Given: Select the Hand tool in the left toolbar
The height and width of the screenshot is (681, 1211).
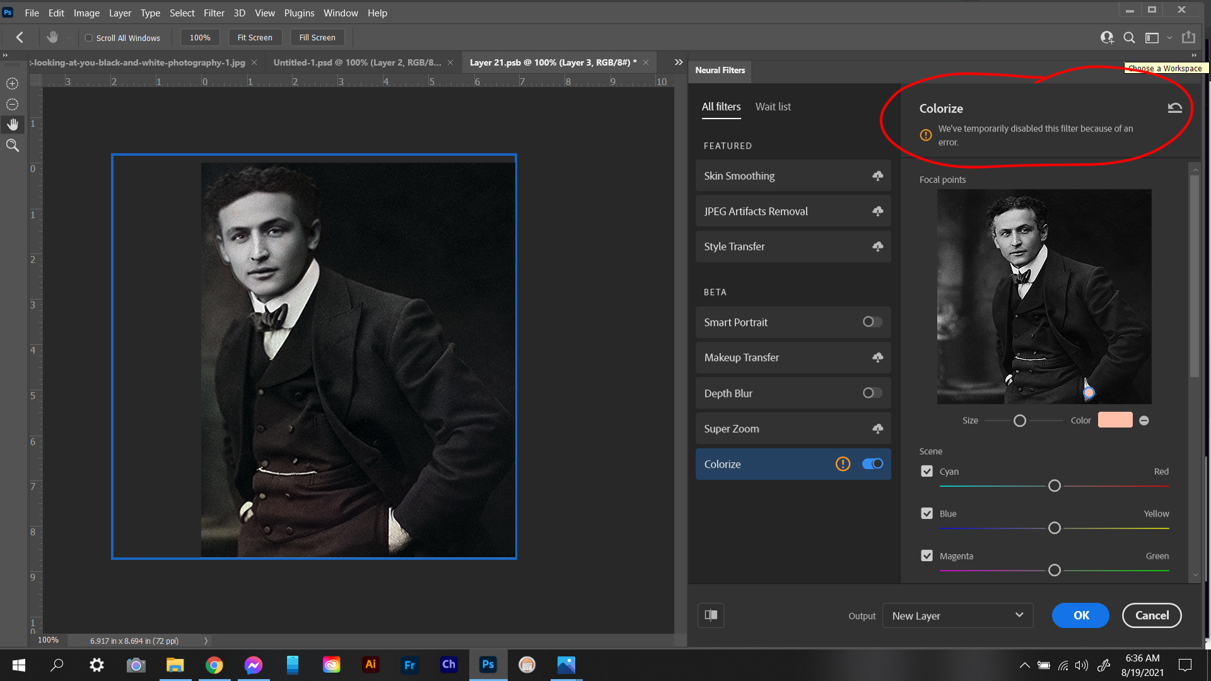Looking at the screenshot, I should click(x=12, y=124).
